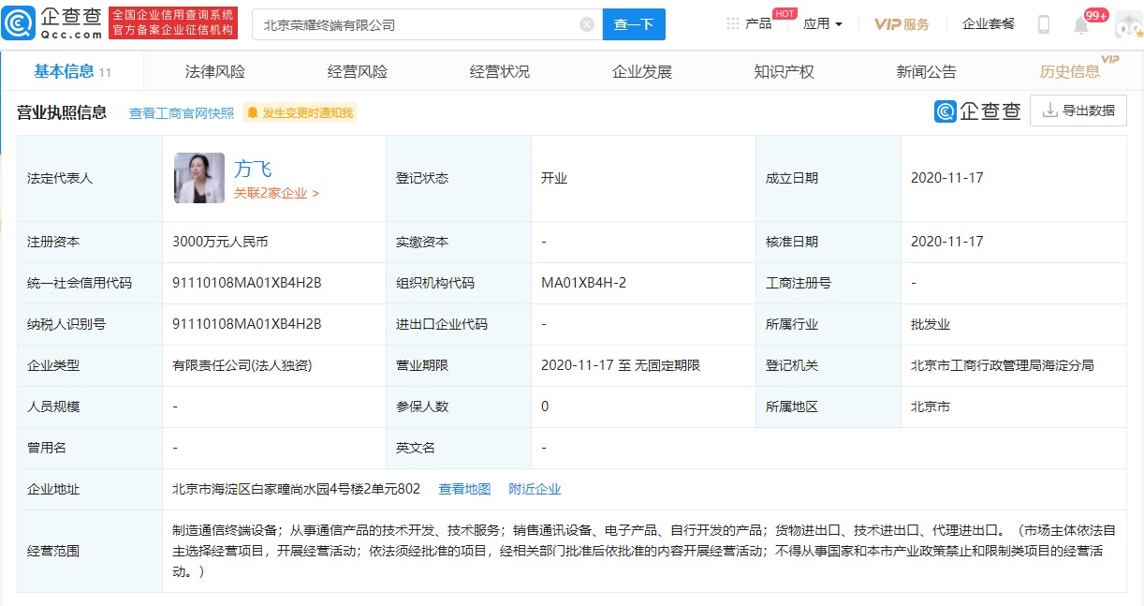The height and width of the screenshot is (606, 1144).
Task: Click 查看地图 link
Action: click(464, 489)
